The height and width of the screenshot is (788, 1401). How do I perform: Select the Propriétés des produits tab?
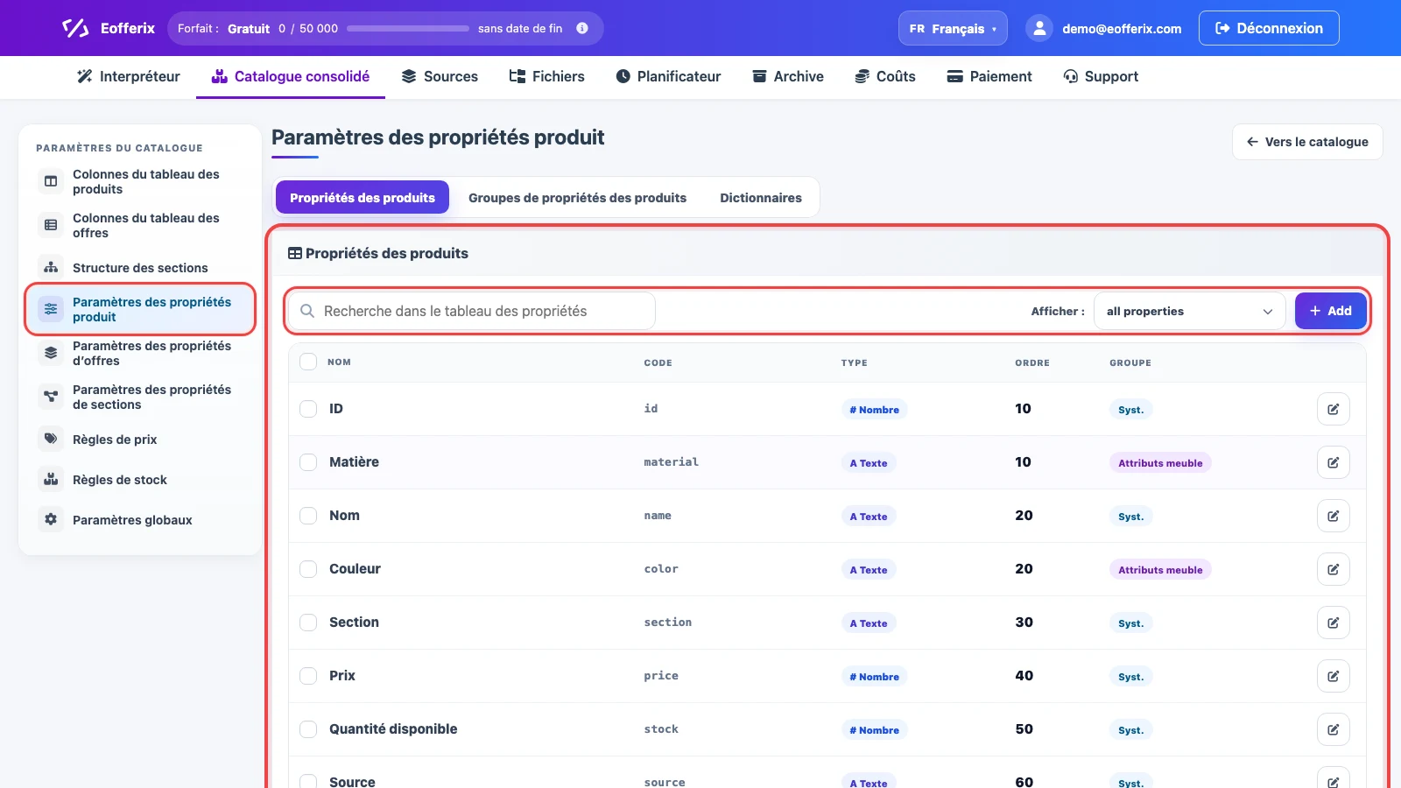click(x=363, y=197)
